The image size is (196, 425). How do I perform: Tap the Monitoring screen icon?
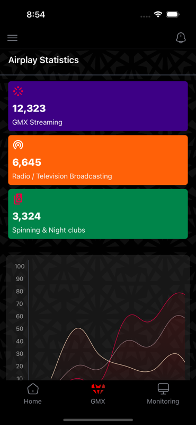tap(163, 389)
